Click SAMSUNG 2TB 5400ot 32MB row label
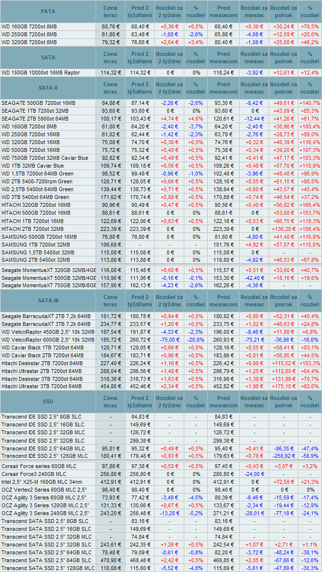The image size is (322, 572). coord(36,260)
